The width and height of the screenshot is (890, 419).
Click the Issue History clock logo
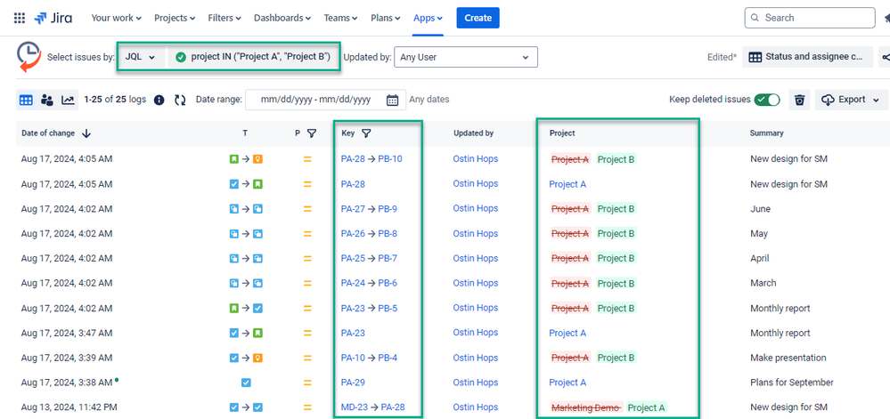(x=29, y=57)
